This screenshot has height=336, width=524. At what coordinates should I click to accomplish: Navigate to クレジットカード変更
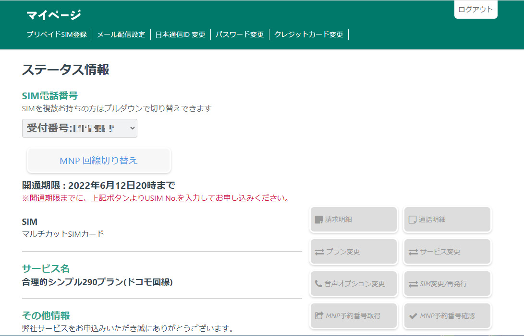coord(309,35)
